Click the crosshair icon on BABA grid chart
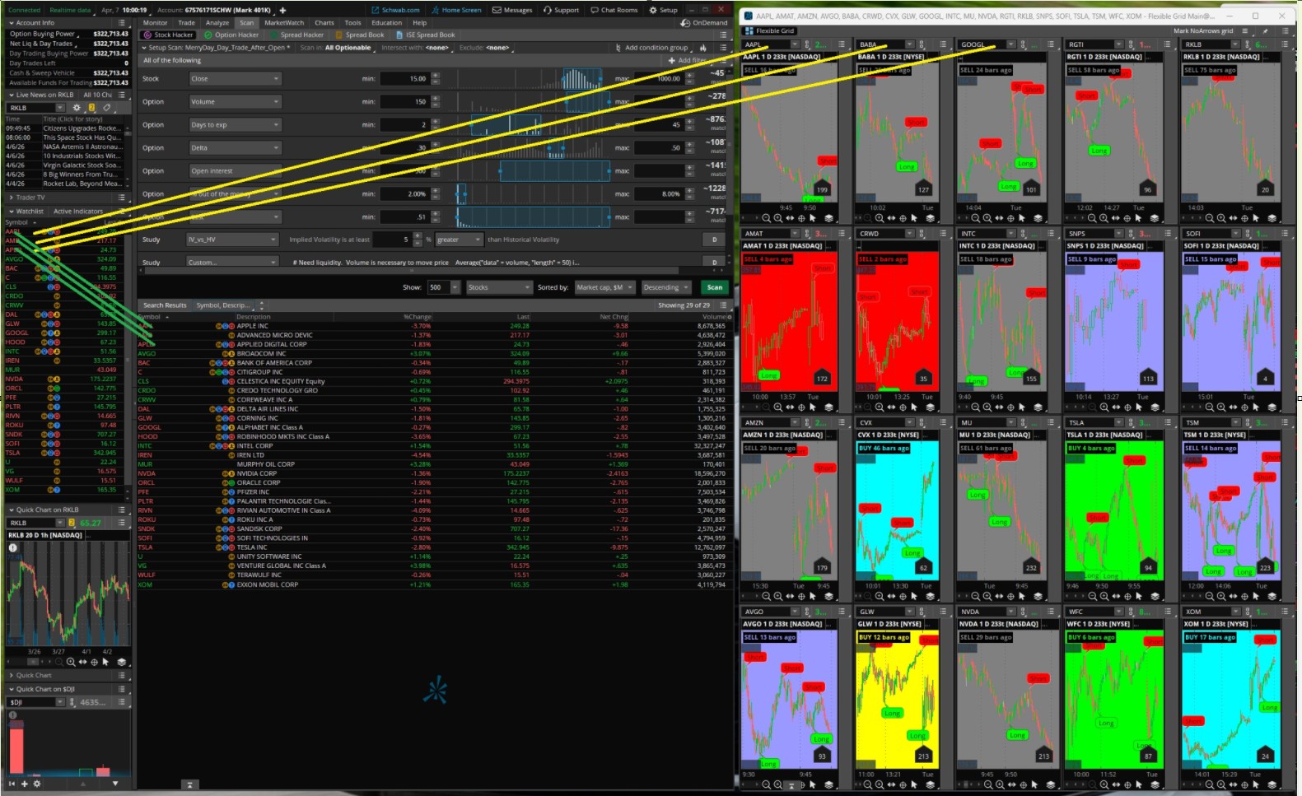1302x796 pixels. pos(903,218)
